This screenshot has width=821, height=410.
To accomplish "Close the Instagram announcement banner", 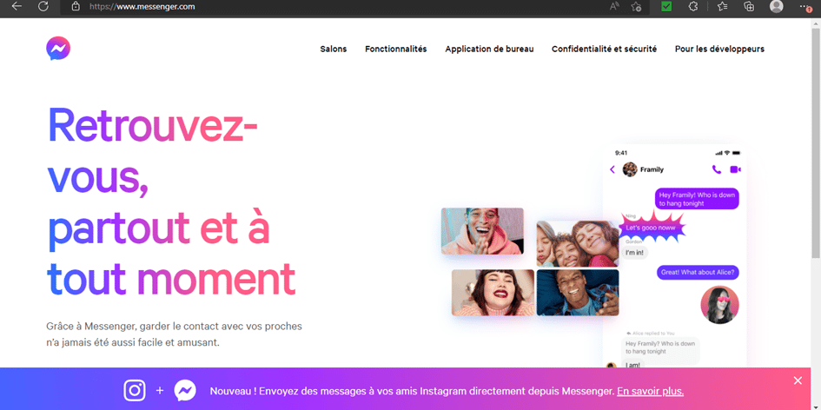I will 798,380.
